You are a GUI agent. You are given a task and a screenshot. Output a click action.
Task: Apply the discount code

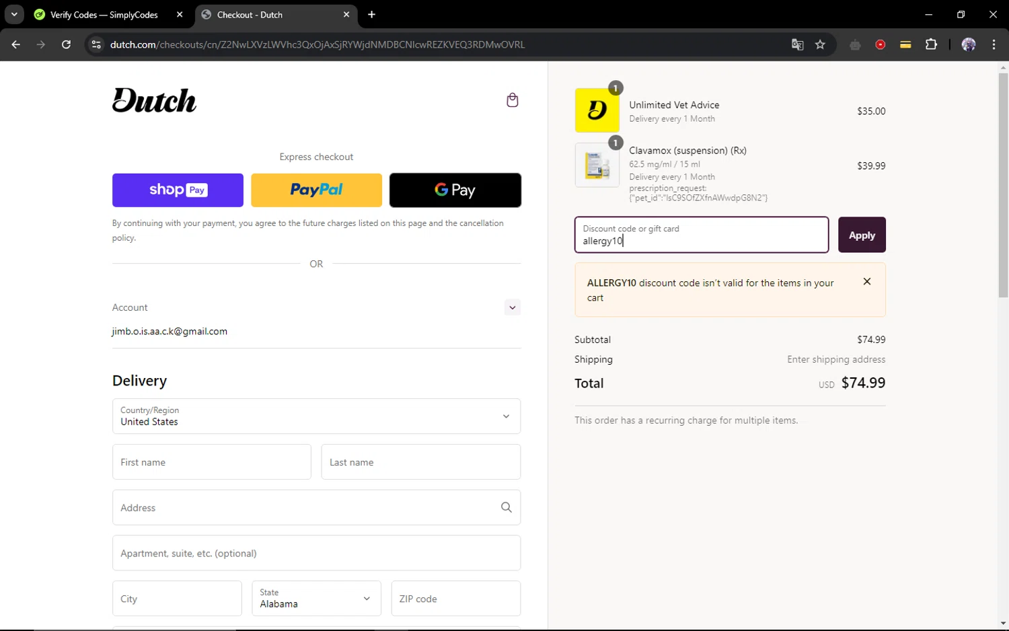click(861, 235)
